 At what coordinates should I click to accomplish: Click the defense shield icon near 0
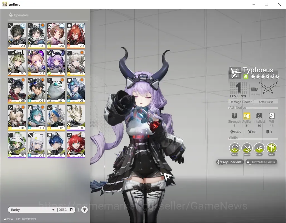pos(268,132)
